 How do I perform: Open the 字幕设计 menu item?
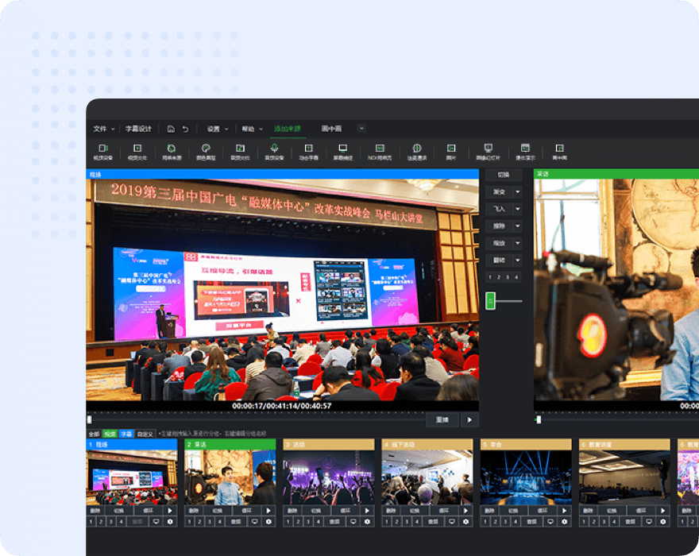click(138, 129)
